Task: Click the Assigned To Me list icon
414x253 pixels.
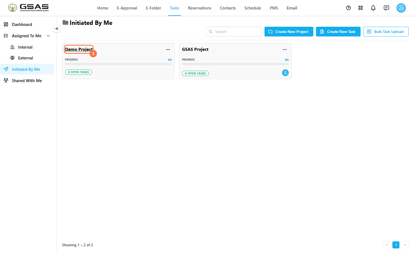Action: 6,36
